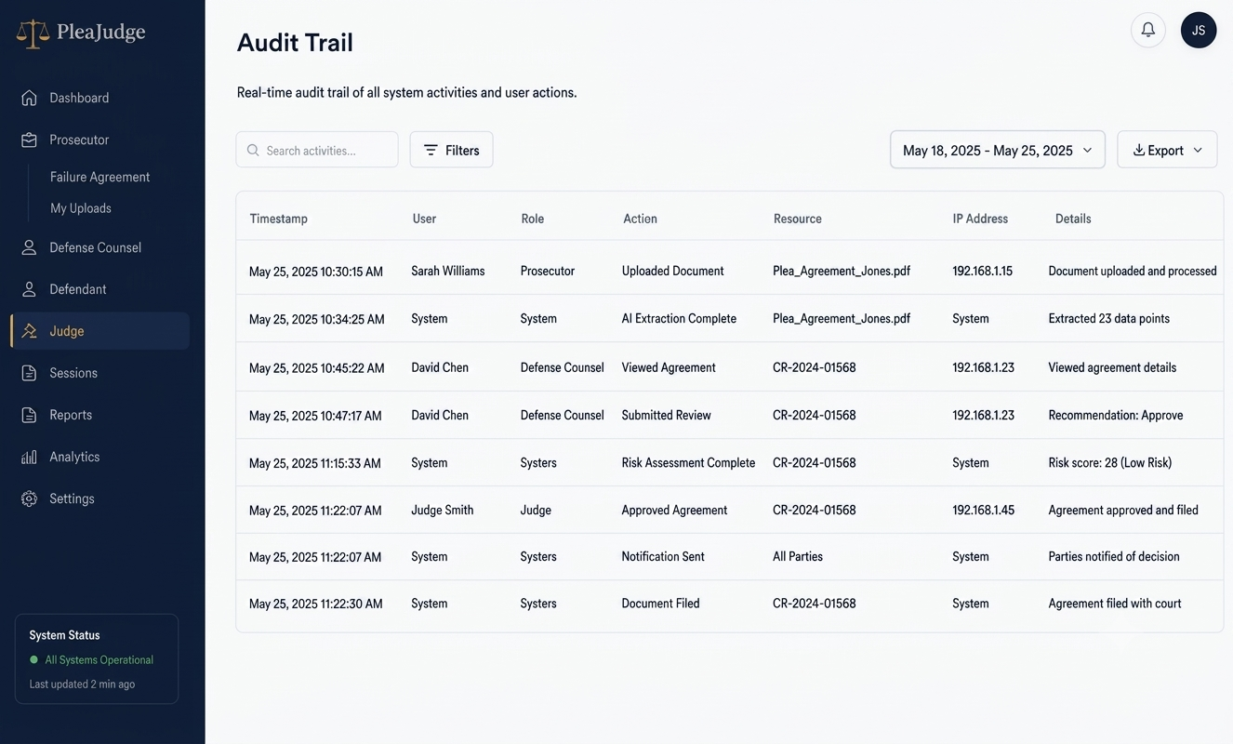Viewport: 1233px width, 744px height.
Task: Go to the Analytics menu label
Action: pyautogui.click(x=74, y=457)
